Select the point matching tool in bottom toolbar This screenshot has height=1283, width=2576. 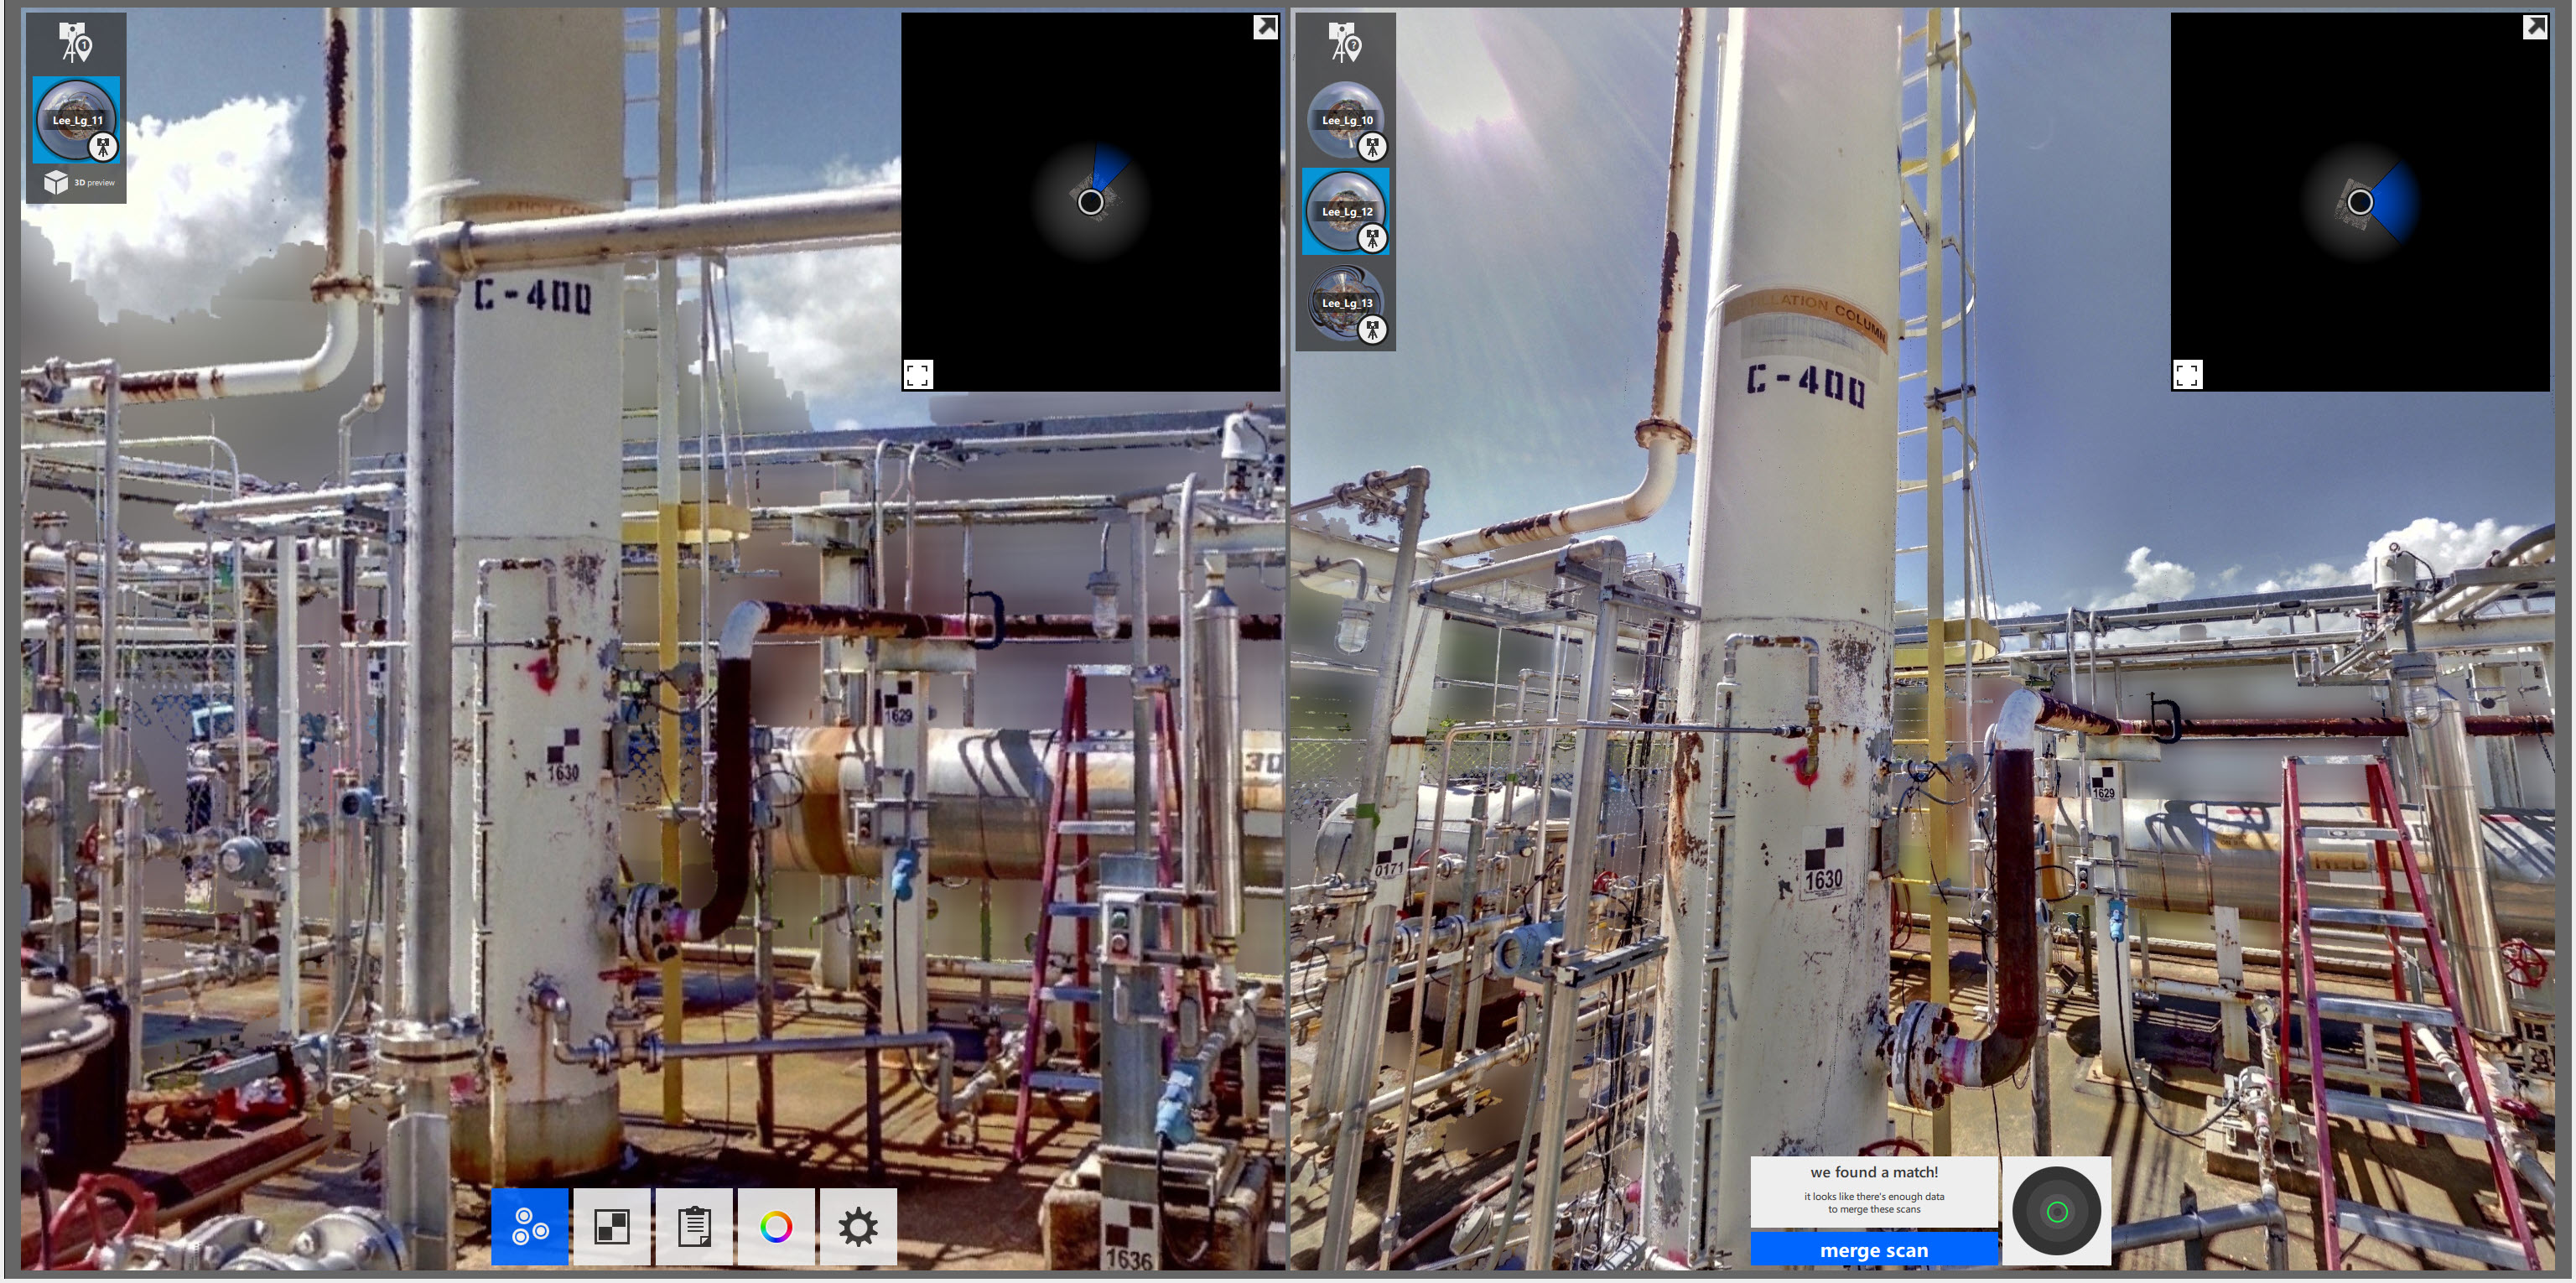point(530,1227)
